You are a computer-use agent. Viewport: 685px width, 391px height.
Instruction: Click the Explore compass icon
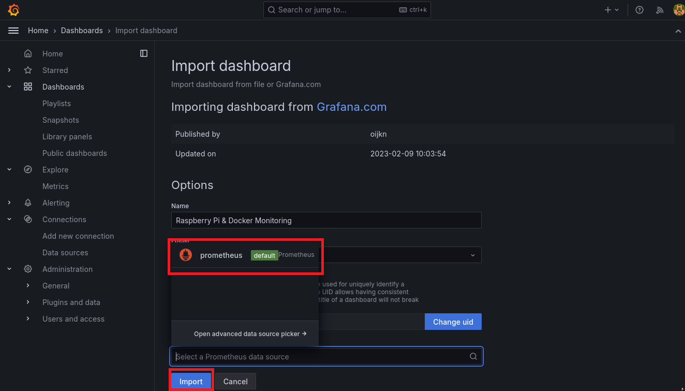click(x=28, y=170)
